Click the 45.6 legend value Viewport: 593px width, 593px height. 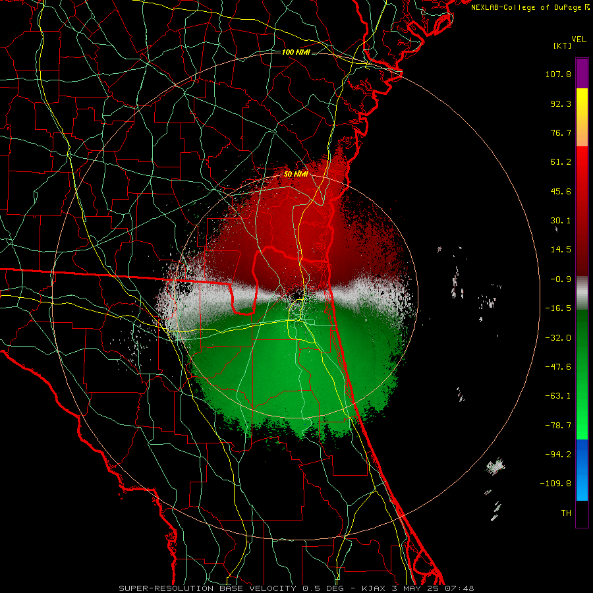pyautogui.click(x=561, y=191)
